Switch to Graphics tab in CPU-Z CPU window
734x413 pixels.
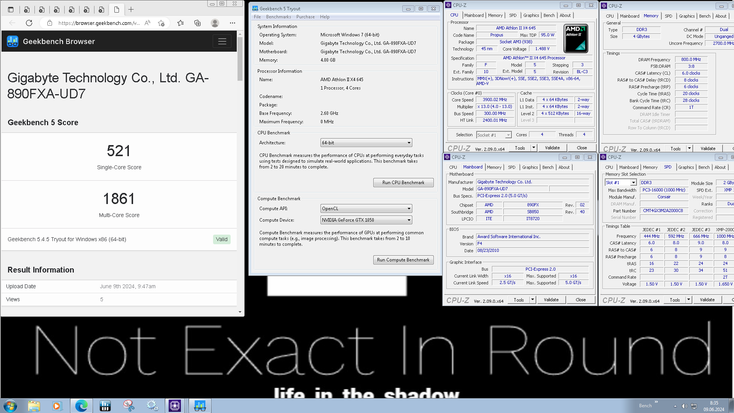pyautogui.click(x=531, y=15)
